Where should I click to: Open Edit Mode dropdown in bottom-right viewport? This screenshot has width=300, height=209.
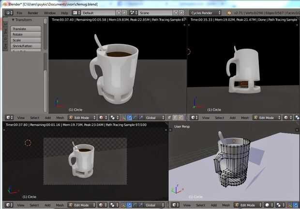248,205
